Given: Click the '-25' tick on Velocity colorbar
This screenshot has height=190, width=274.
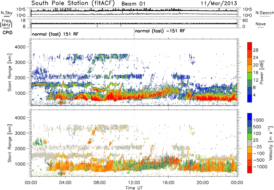Looking at the screenshot, I should (258, 147).
